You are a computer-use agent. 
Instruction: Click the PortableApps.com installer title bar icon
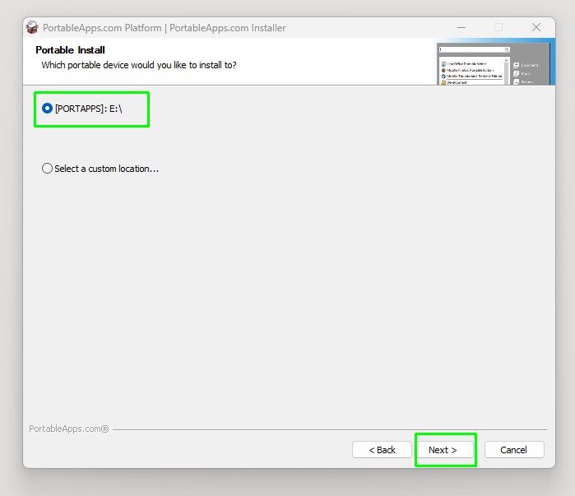point(32,27)
